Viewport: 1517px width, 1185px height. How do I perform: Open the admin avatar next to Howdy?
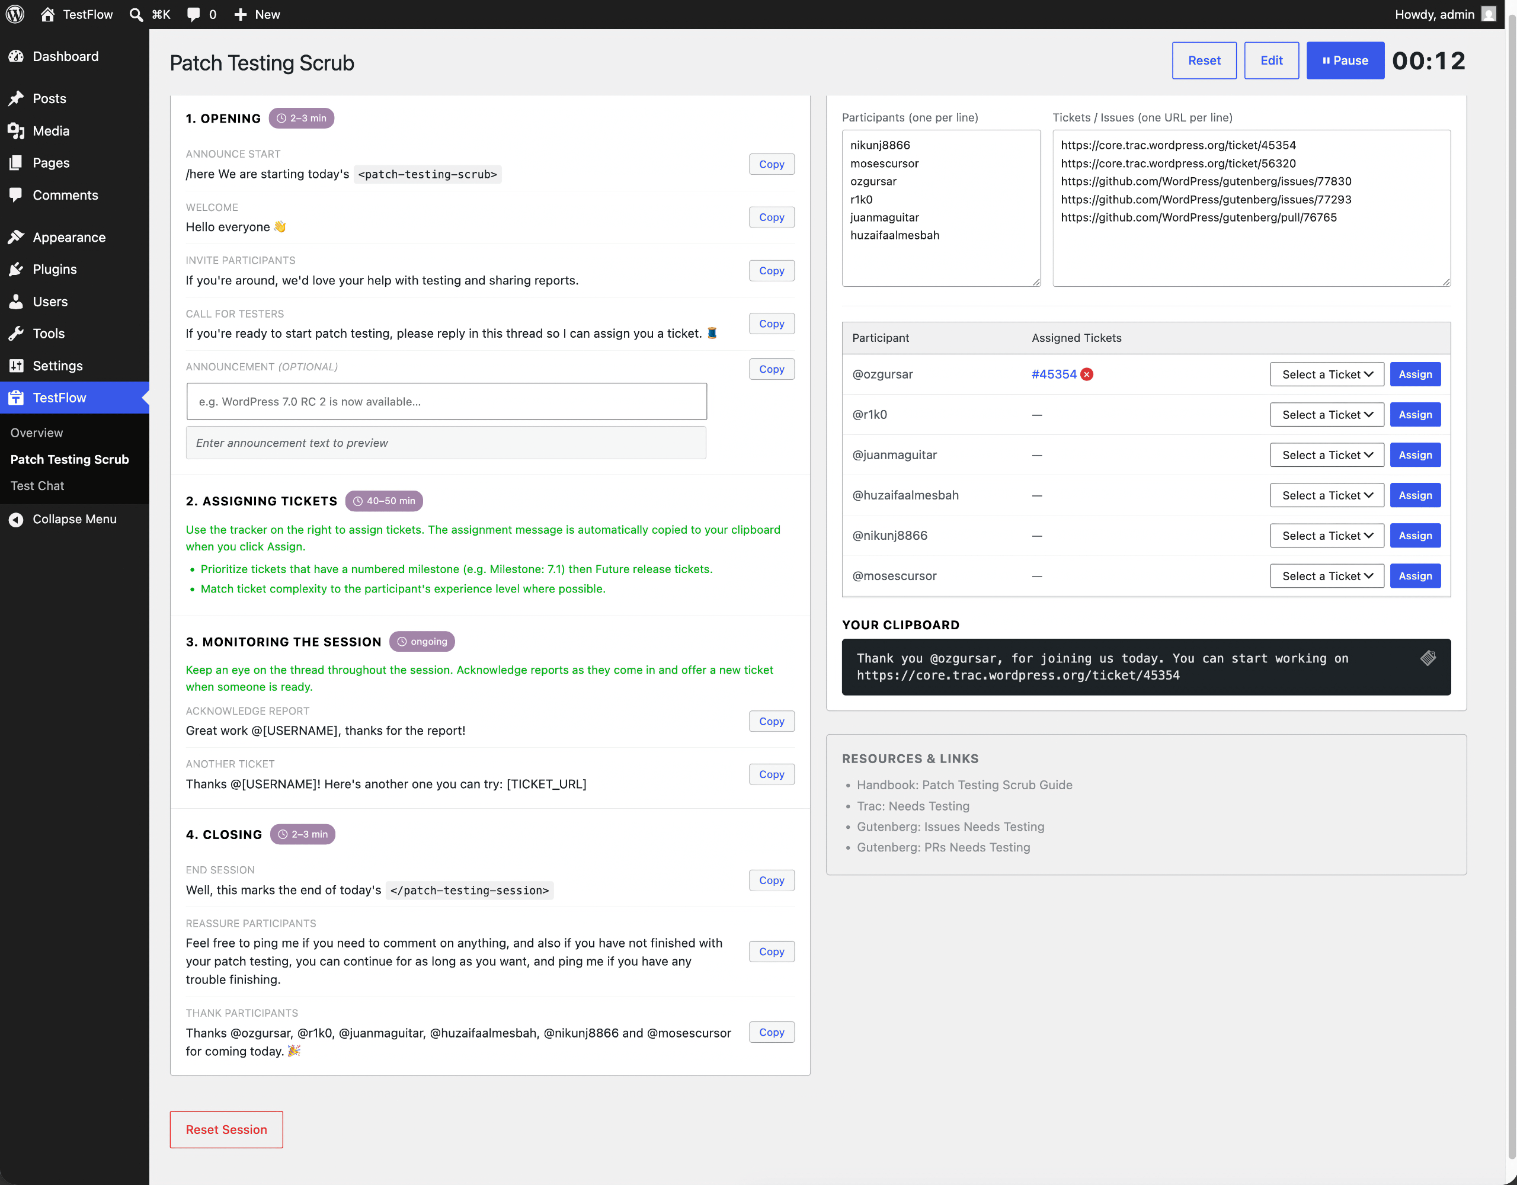coord(1488,14)
